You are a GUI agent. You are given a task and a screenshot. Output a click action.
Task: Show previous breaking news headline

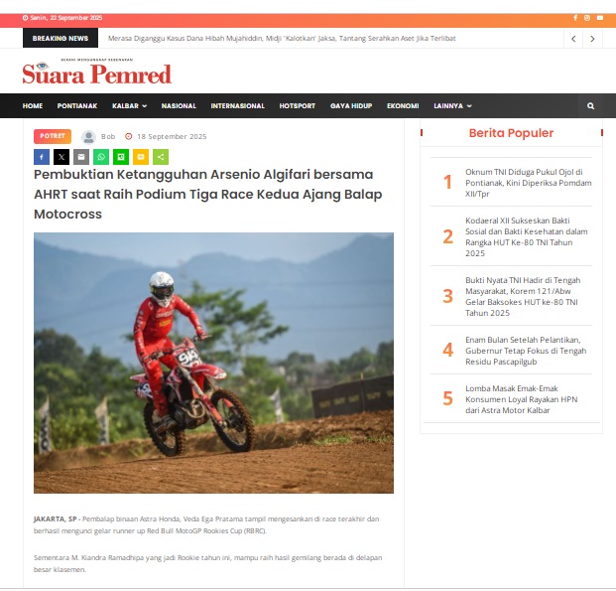pos(573,39)
